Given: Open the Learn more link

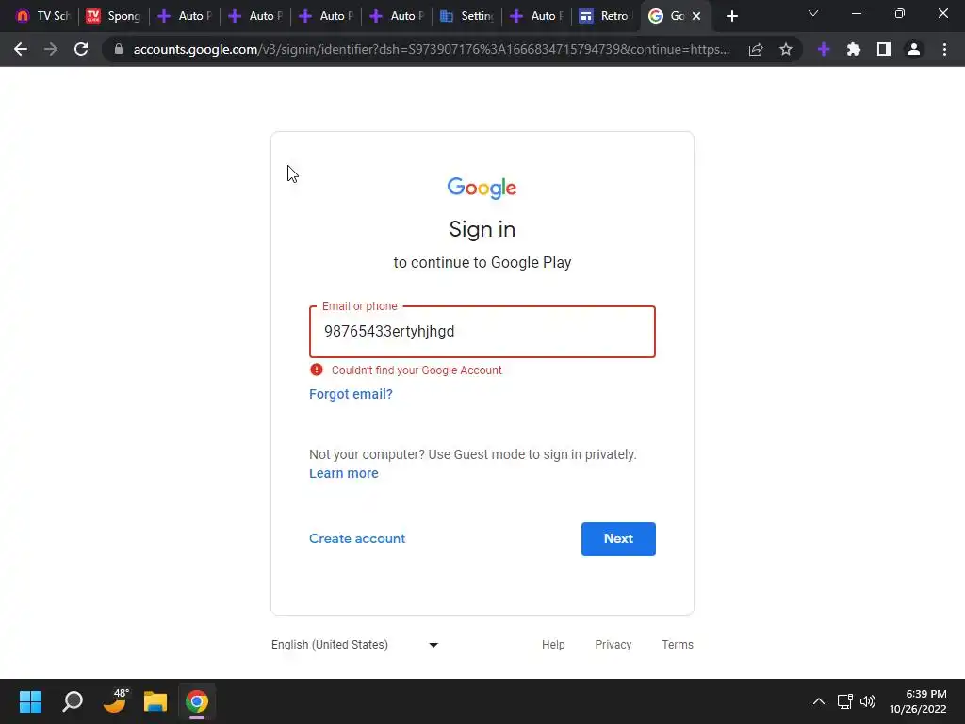Looking at the screenshot, I should 343,473.
